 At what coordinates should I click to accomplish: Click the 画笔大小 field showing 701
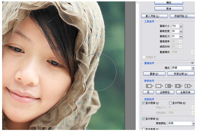pos(175,26)
